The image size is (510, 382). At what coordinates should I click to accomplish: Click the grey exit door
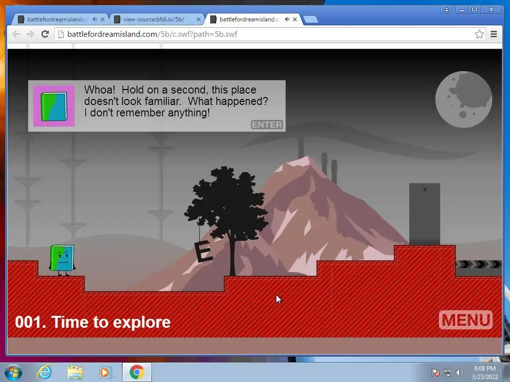424,214
